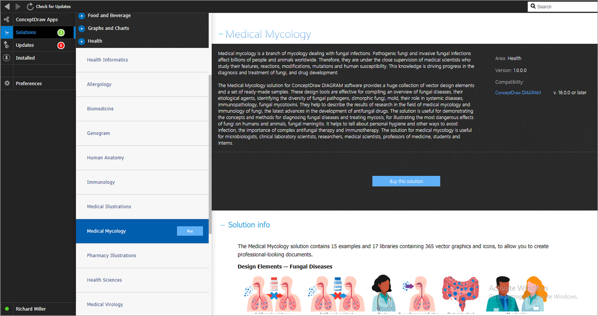598x316 pixels.
Task: Click the ConceptDraw Apps sidebar icon
Action: 7,20
